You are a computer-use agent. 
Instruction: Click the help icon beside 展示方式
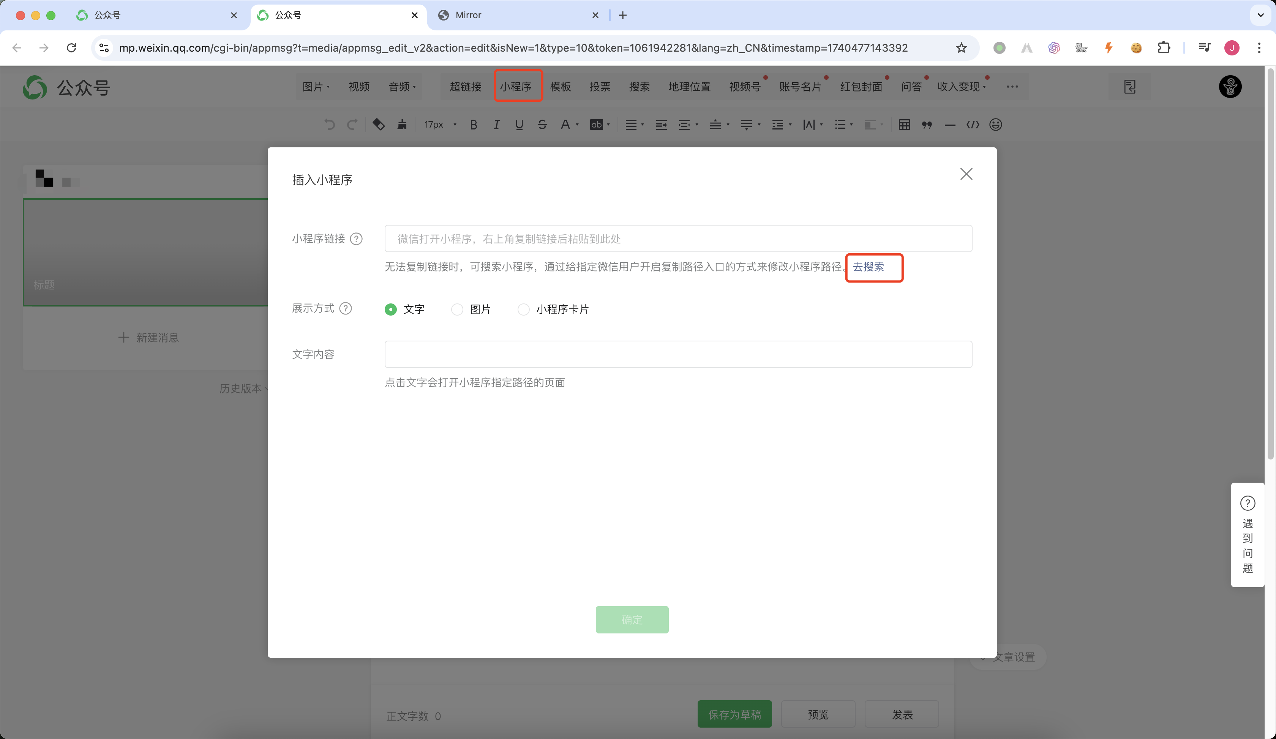pos(346,308)
